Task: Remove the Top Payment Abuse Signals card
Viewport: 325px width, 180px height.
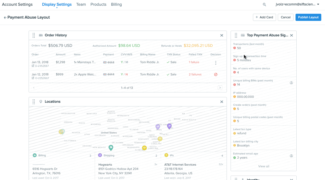Action: click(292, 35)
